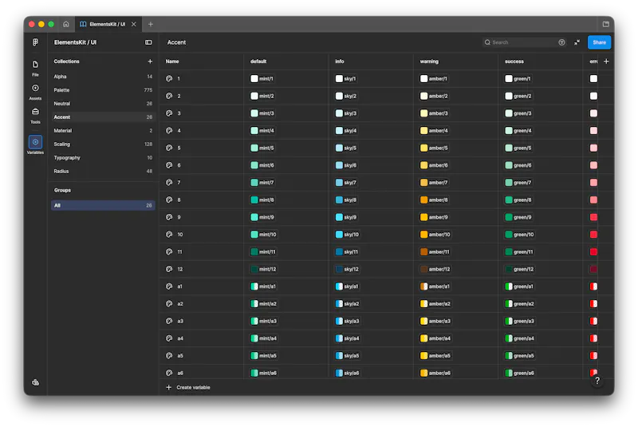Click the Collections section header
638x427 pixels.
pyautogui.click(x=67, y=61)
